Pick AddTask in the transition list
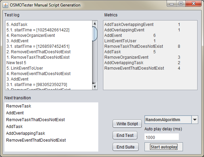The height and width of the screenshot is (157, 204). (14, 127)
